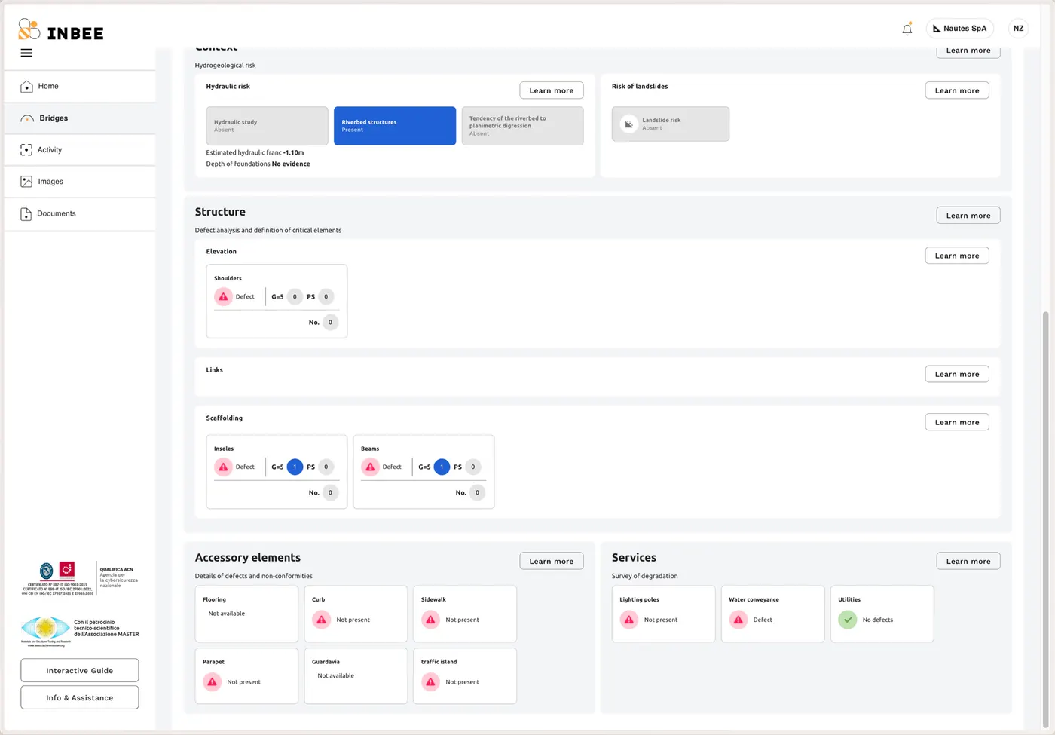Image resolution: width=1055 pixels, height=735 pixels.
Task: Select the Hydraulic study Absent card
Action: (268, 126)
